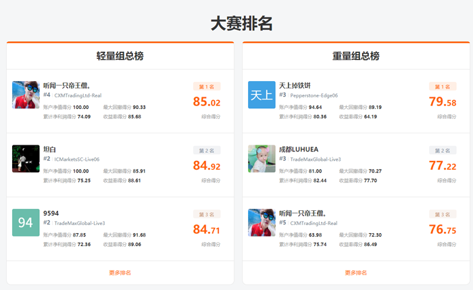Click 账户净值得分 63.98 value
The height and width of the screenshot is (290, 473).
click(x=316, y=235)
